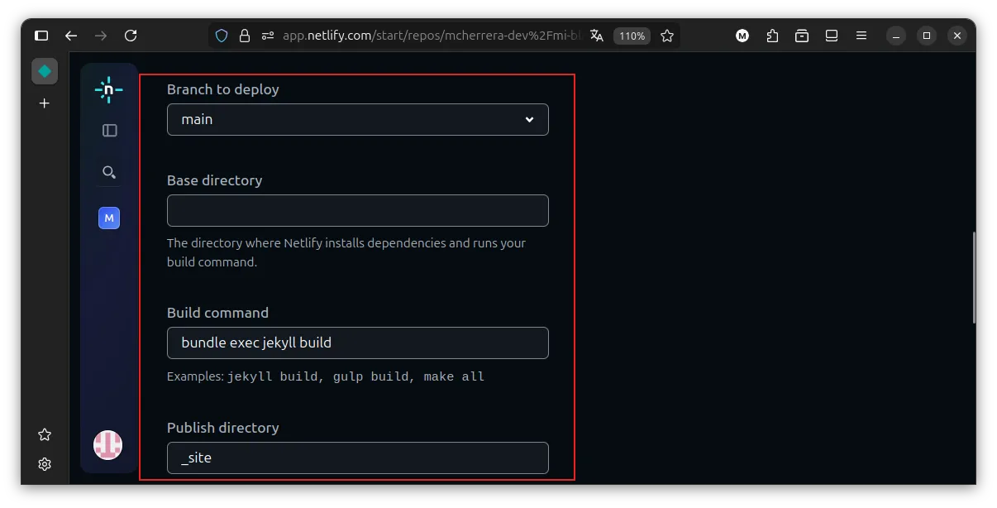Open a new tab with the plus icon
The width and height of the screenshot is (997, 508).
point(45,103)
